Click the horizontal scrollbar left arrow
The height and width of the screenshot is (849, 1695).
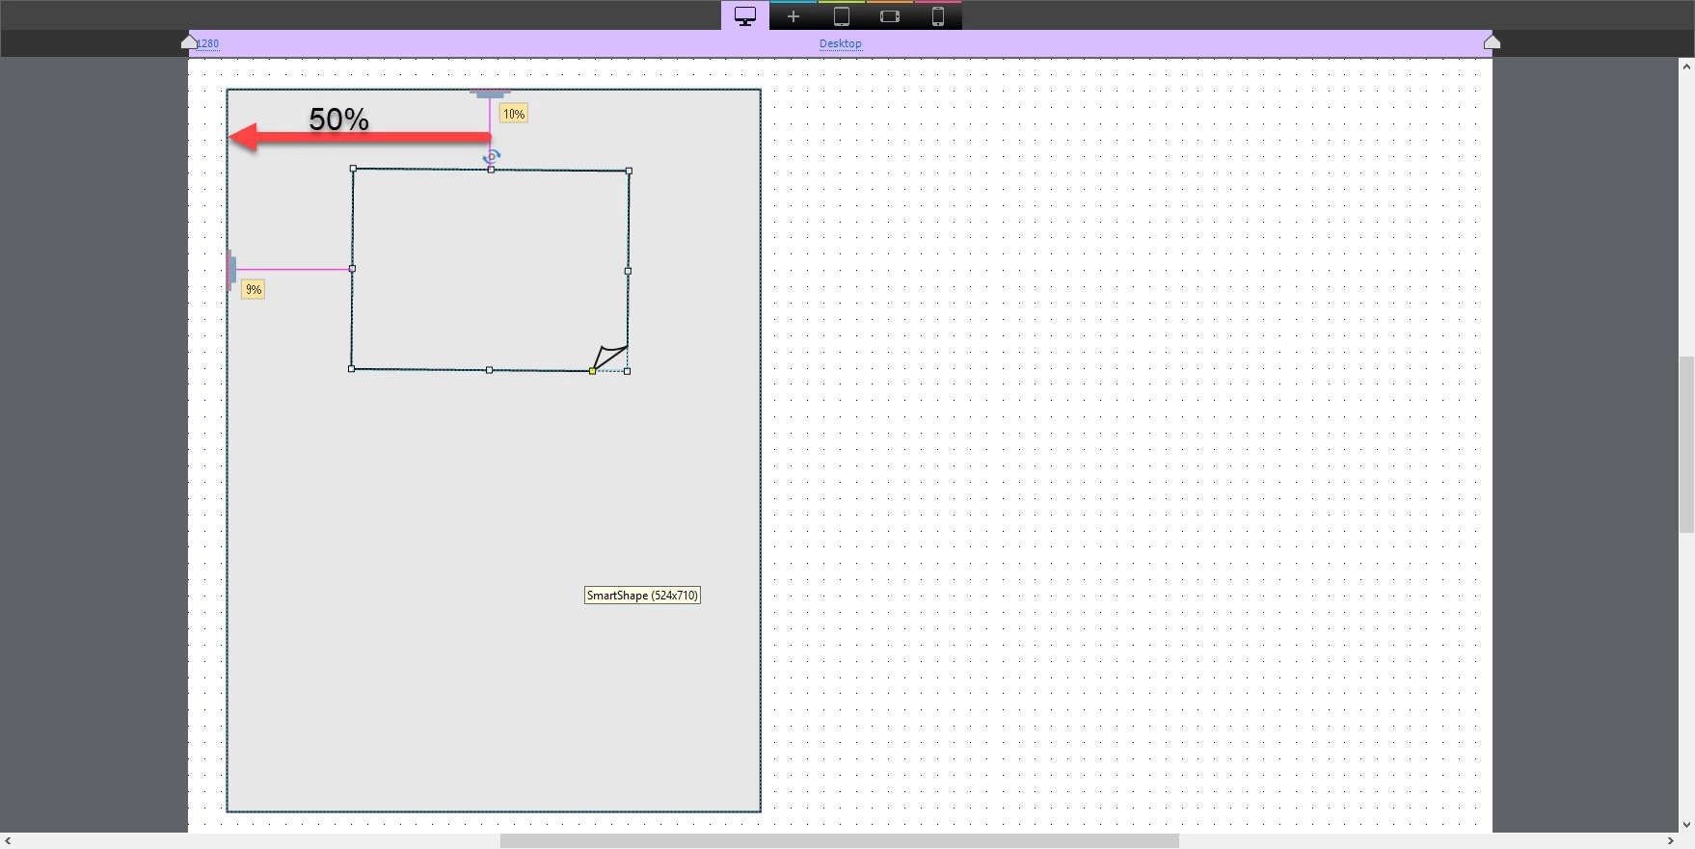coord(8,841)
